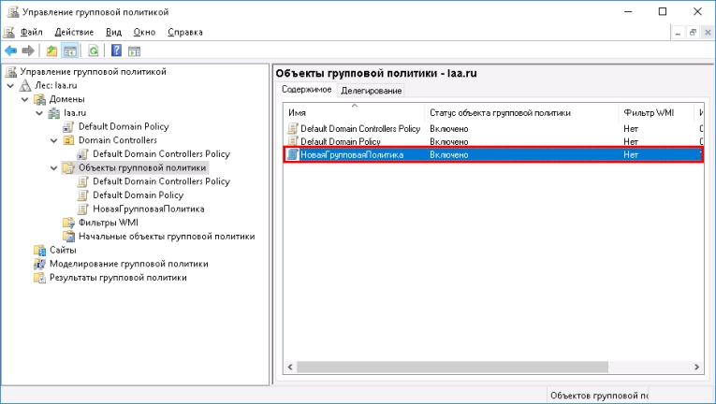Collapse the Domain Controllers node

pyautogui.click(x=55, y=140)
